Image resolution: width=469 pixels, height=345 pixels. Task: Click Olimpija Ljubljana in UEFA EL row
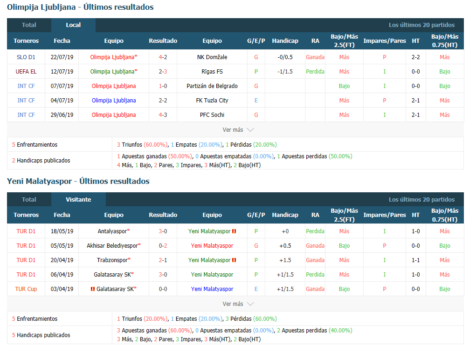point(112,72)
